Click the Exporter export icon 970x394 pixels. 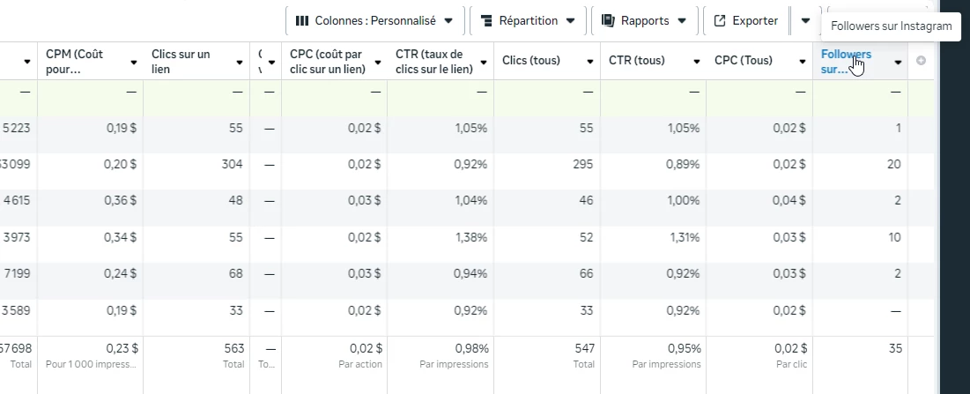720,20
